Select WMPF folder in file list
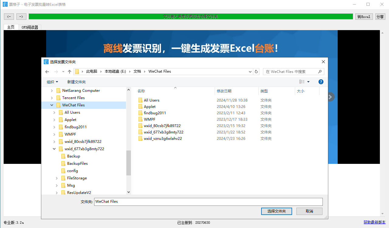Screen dimensions: 389x228 pos(149,119)
